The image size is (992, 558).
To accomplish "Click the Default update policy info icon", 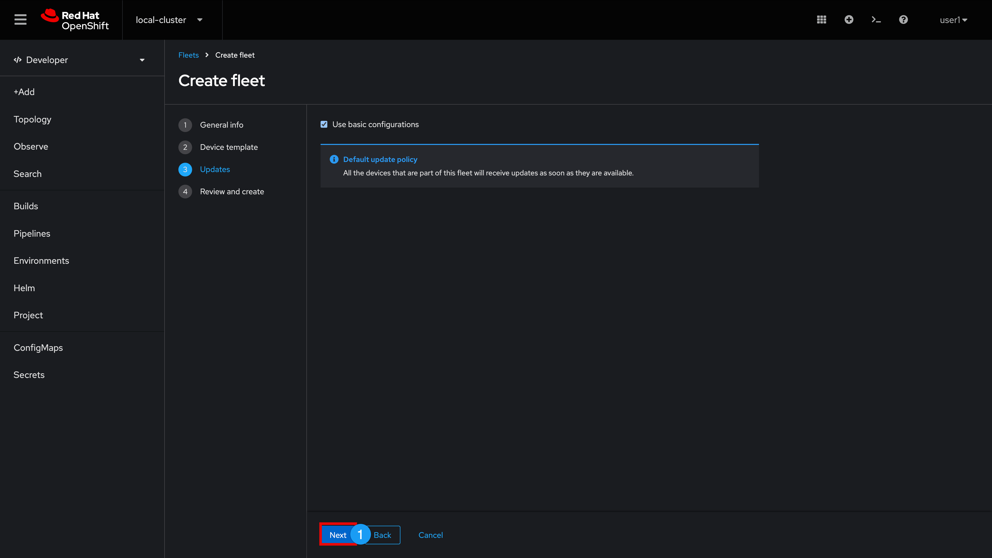I will pyautogui.click(x=334, y=159).
